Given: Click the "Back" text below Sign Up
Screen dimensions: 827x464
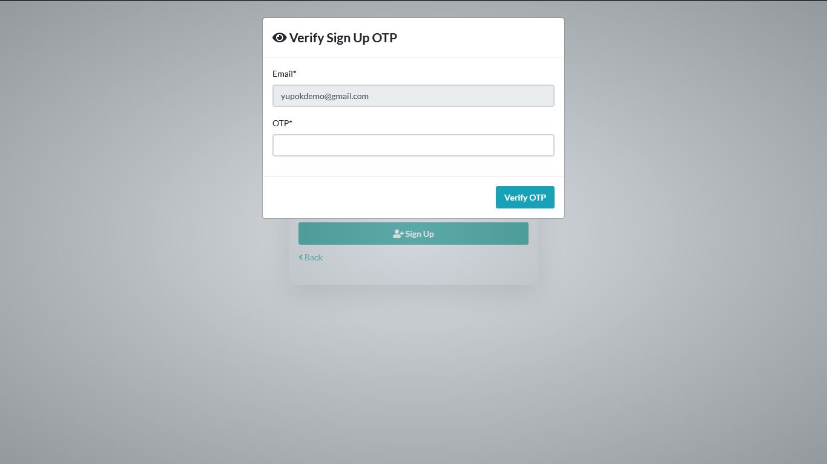Looking at the screenshot, I should point(314,257).
